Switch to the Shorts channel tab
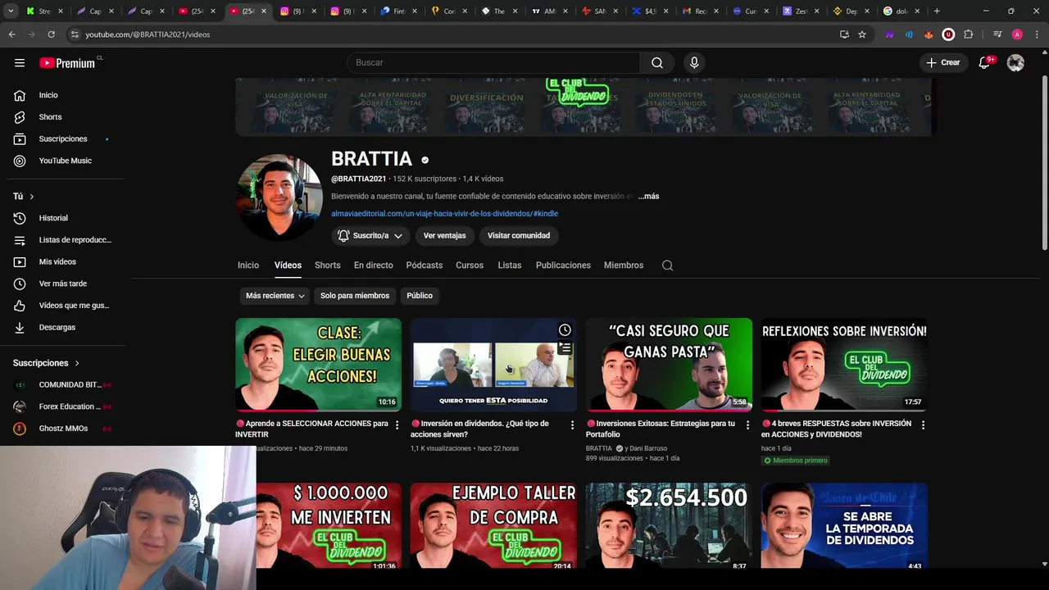The image size is (1049, 590). tap(328, 265)
